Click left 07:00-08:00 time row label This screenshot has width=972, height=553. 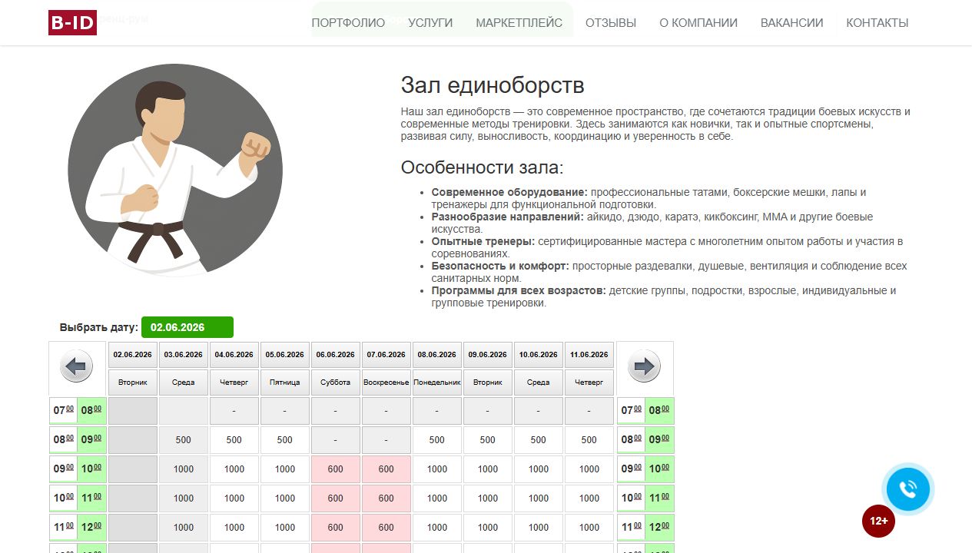(78, 411)
